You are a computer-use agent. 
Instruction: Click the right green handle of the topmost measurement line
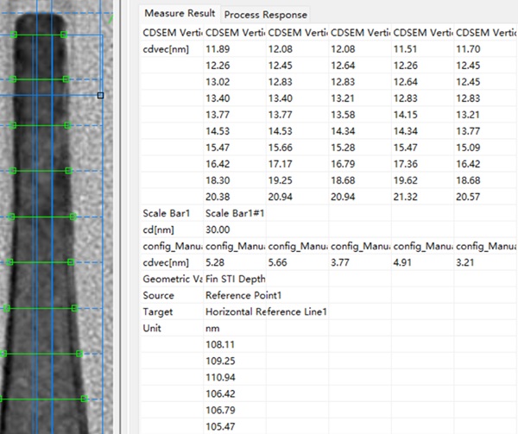point(64,35)
